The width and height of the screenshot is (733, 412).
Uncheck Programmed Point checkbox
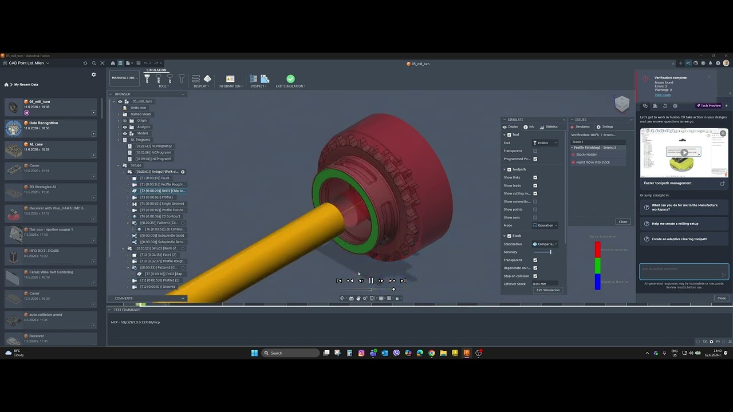535,159
